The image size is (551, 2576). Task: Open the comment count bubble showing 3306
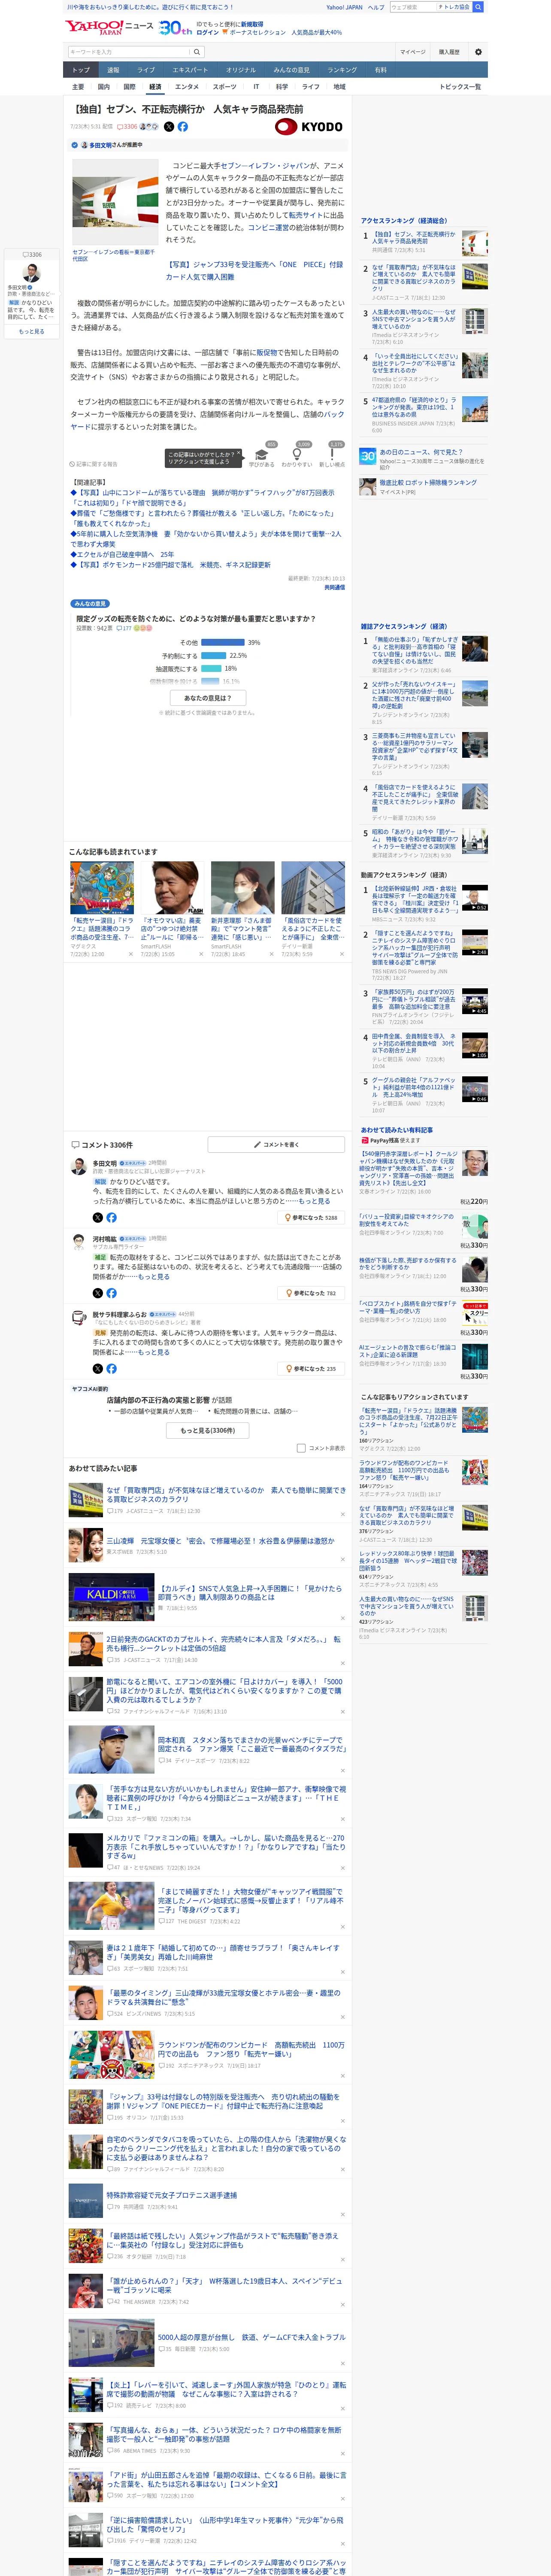tap(127, 127)
